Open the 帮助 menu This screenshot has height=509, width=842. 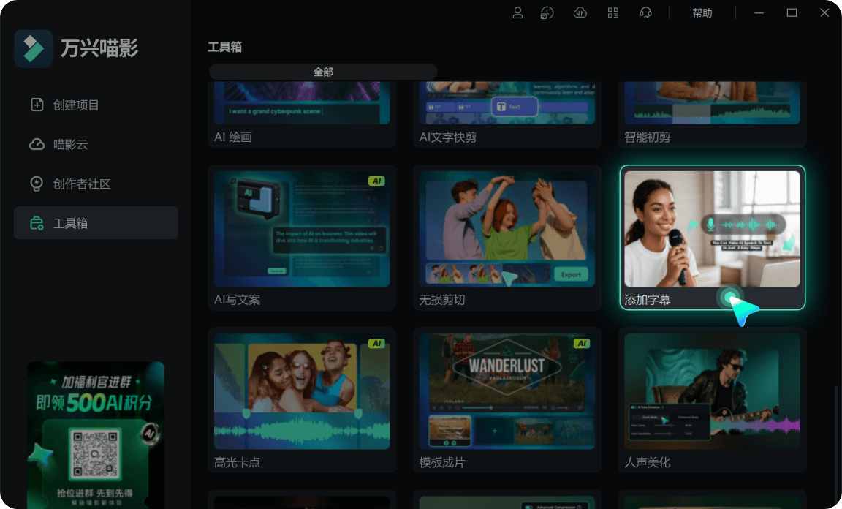702,13
